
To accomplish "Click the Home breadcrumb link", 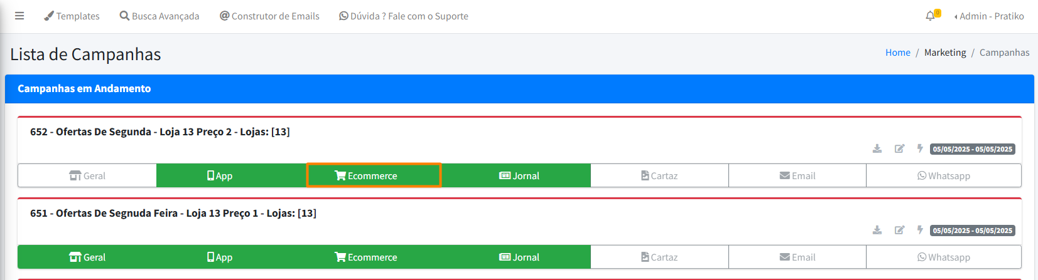I will click(x=897, y=53).
